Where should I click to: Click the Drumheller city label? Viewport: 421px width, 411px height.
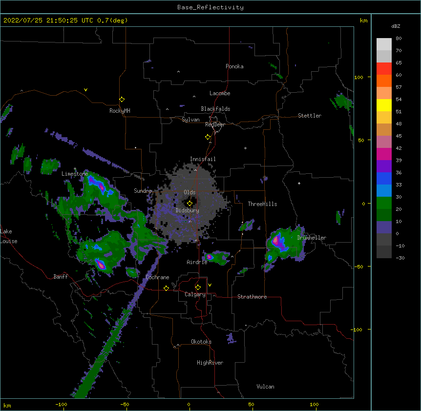(312, 238)
